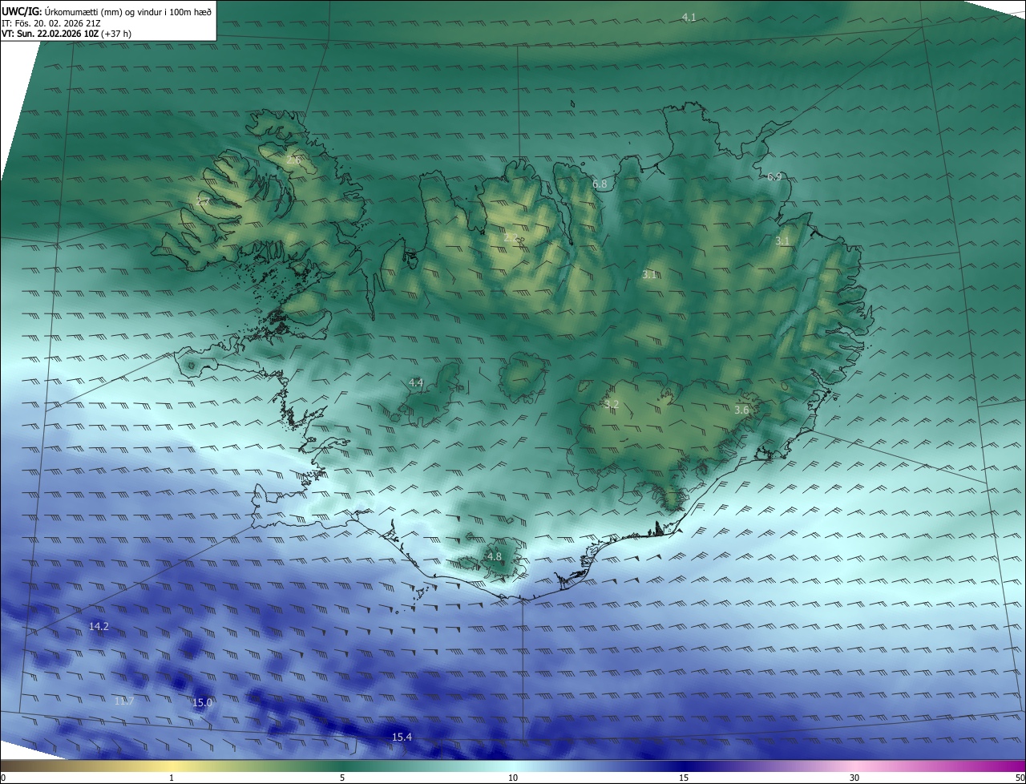The height and width of the screenshot is (784, 1026).
Task: Click the '50' tick on the color scale
Action: point(1020,778)
